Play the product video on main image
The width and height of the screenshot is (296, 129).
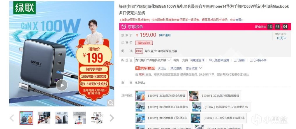click(62, 85)
